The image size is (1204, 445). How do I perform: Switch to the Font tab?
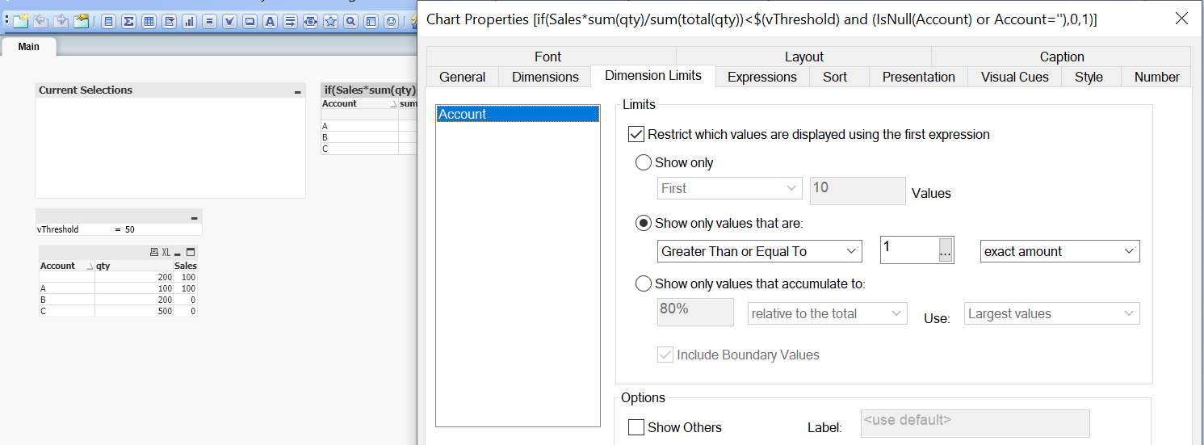pos(548,57)
